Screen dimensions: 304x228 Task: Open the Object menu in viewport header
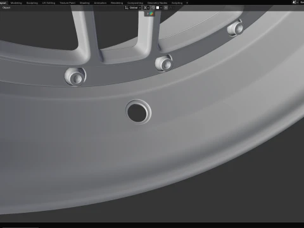tap(6, 8)
